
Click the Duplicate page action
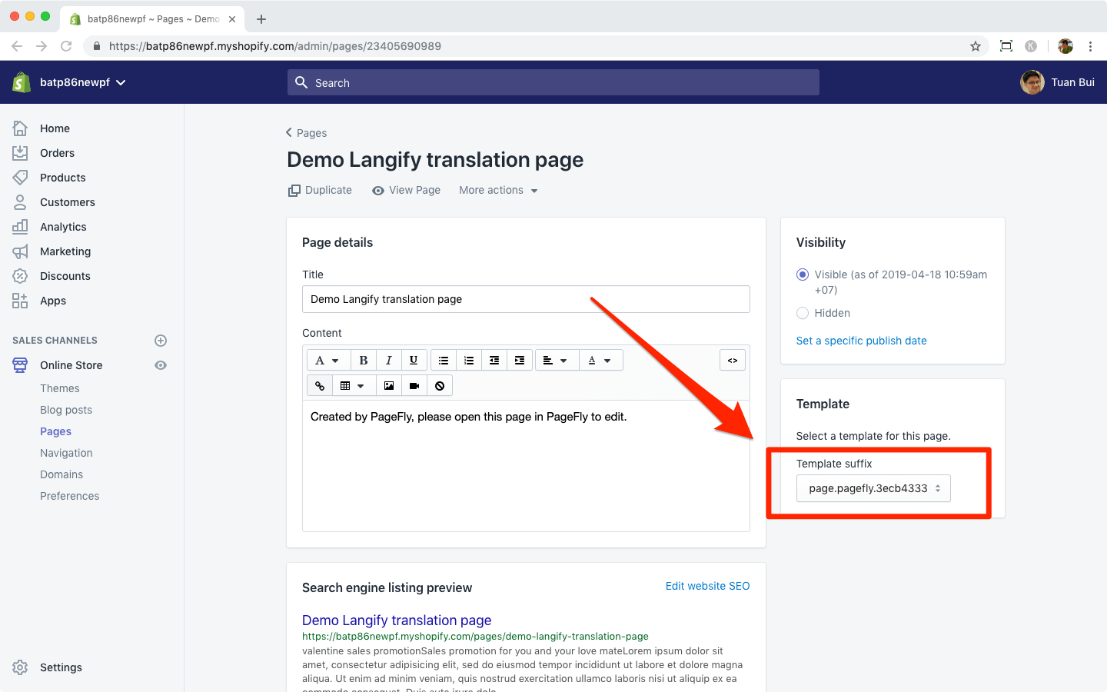pos(320,190)
